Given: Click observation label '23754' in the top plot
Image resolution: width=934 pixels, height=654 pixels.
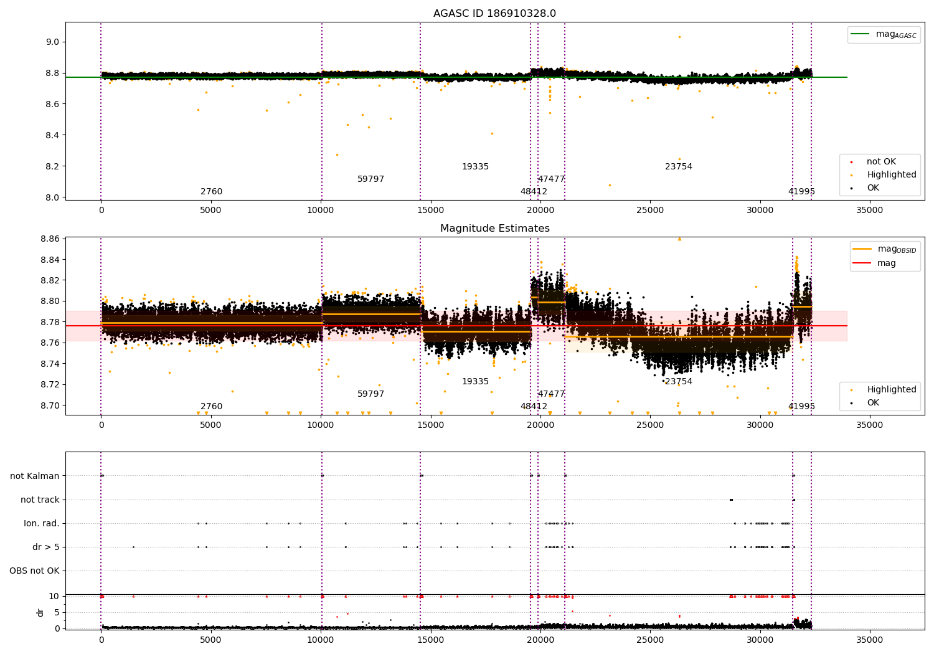Looking at the screenshot, I should [x=679, y=167].
